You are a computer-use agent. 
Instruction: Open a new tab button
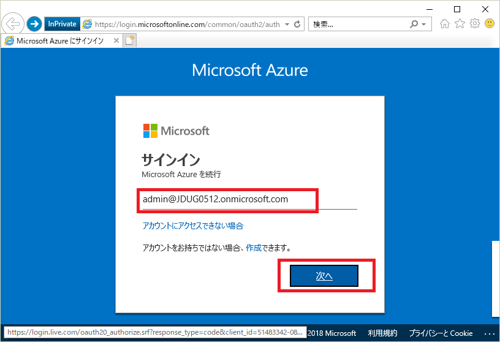click(x=130, y=40)
